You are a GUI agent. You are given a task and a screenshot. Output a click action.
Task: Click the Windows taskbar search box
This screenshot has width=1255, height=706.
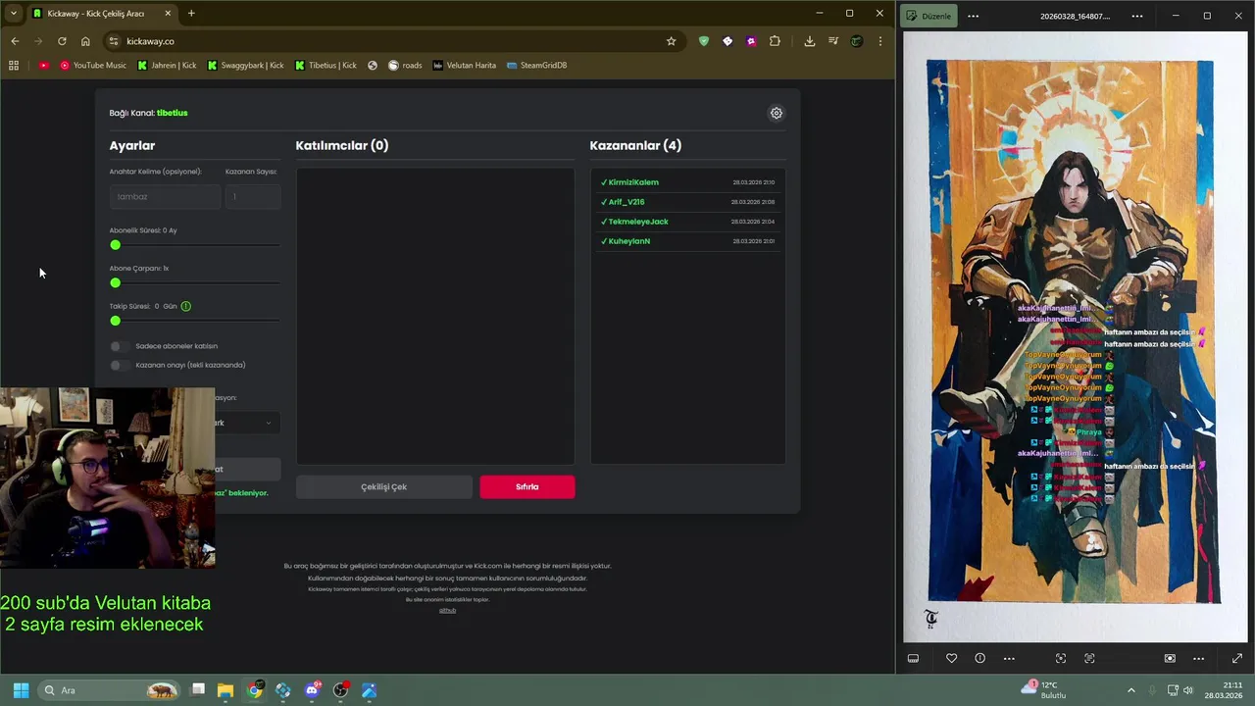point(109,690)
